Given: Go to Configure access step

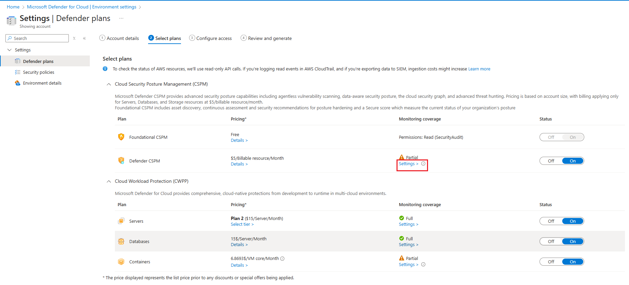Looking at the screenshot, I should point(210,38).
